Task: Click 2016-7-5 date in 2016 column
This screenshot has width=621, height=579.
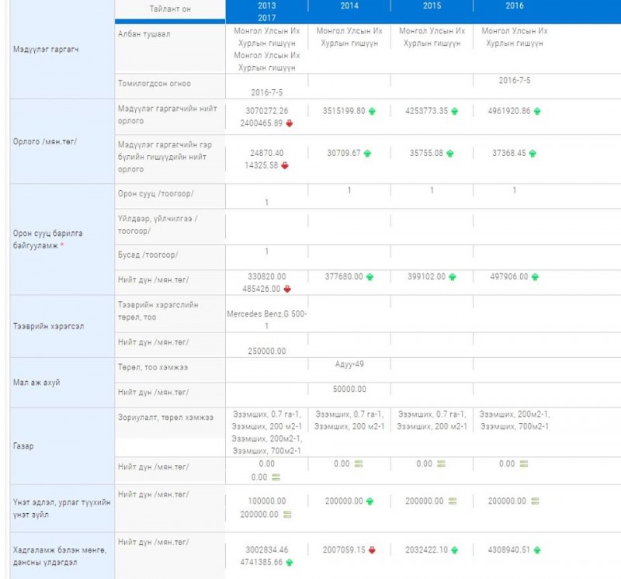Action: pos(515,81)
